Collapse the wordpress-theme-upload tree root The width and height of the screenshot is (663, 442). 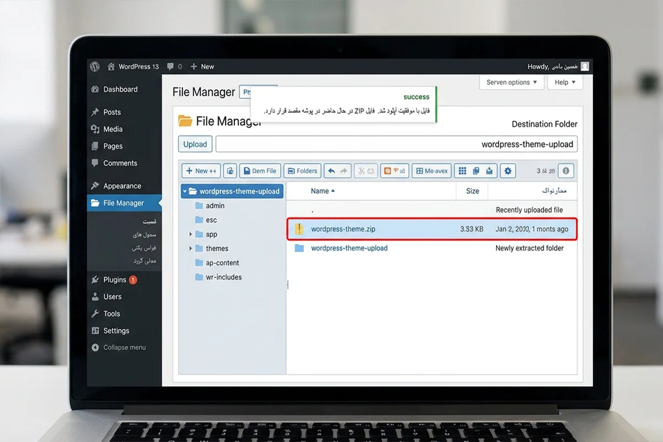184,191
